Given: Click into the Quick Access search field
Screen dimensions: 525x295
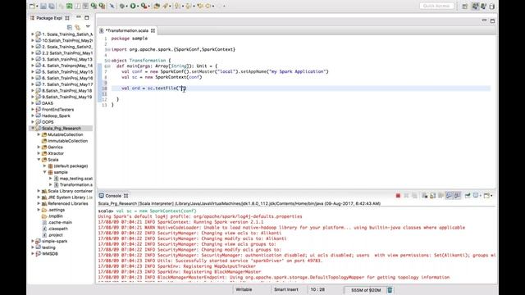Looking at the screenshot, I should (x=436, y=6).
